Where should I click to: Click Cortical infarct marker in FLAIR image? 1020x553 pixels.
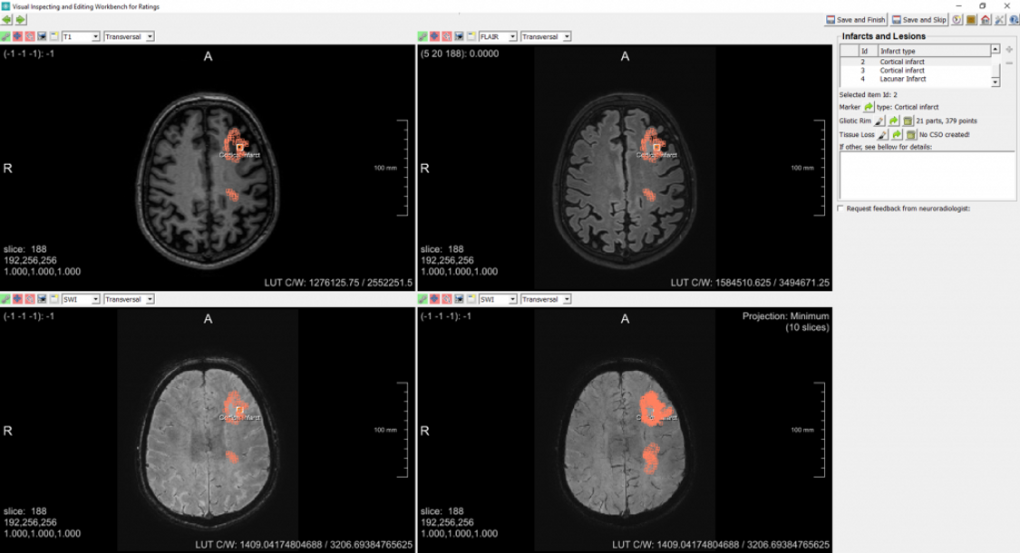pyautogui.click(x=657, y=149)
